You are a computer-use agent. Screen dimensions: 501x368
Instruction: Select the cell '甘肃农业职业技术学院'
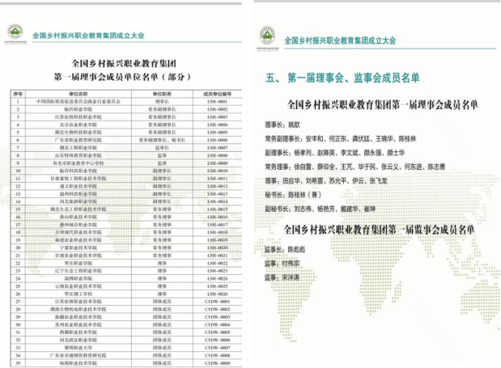point(78,255)
